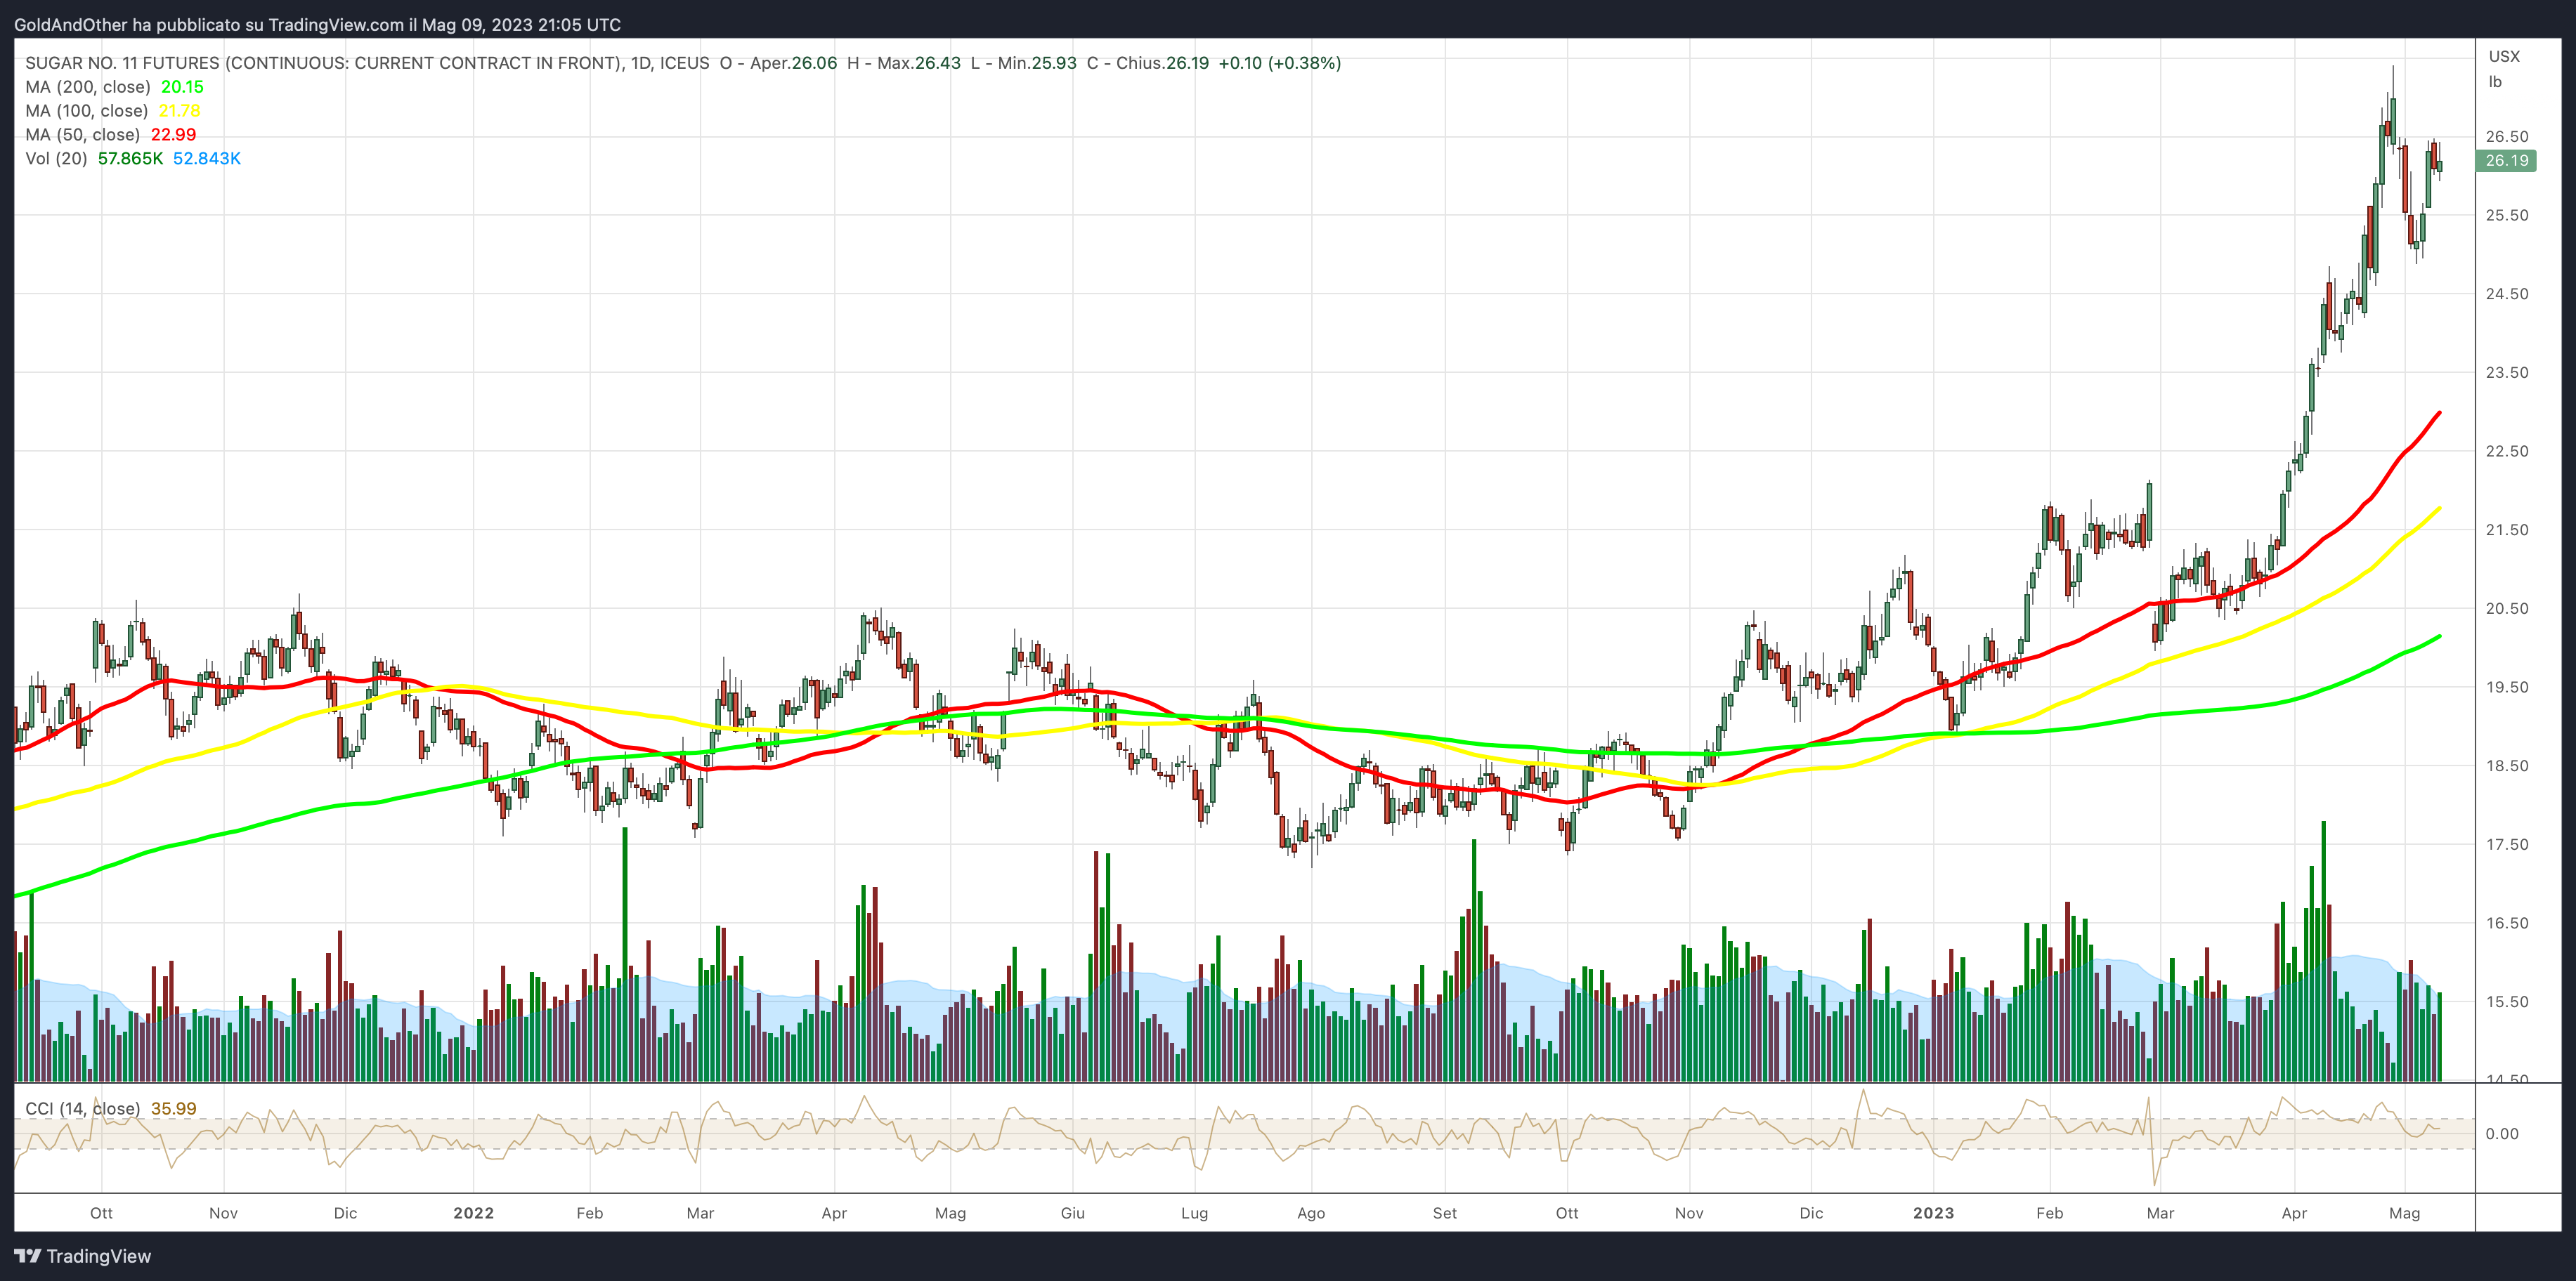
Task: Click the 22.50 price axis label
Action: (2506, 452)
